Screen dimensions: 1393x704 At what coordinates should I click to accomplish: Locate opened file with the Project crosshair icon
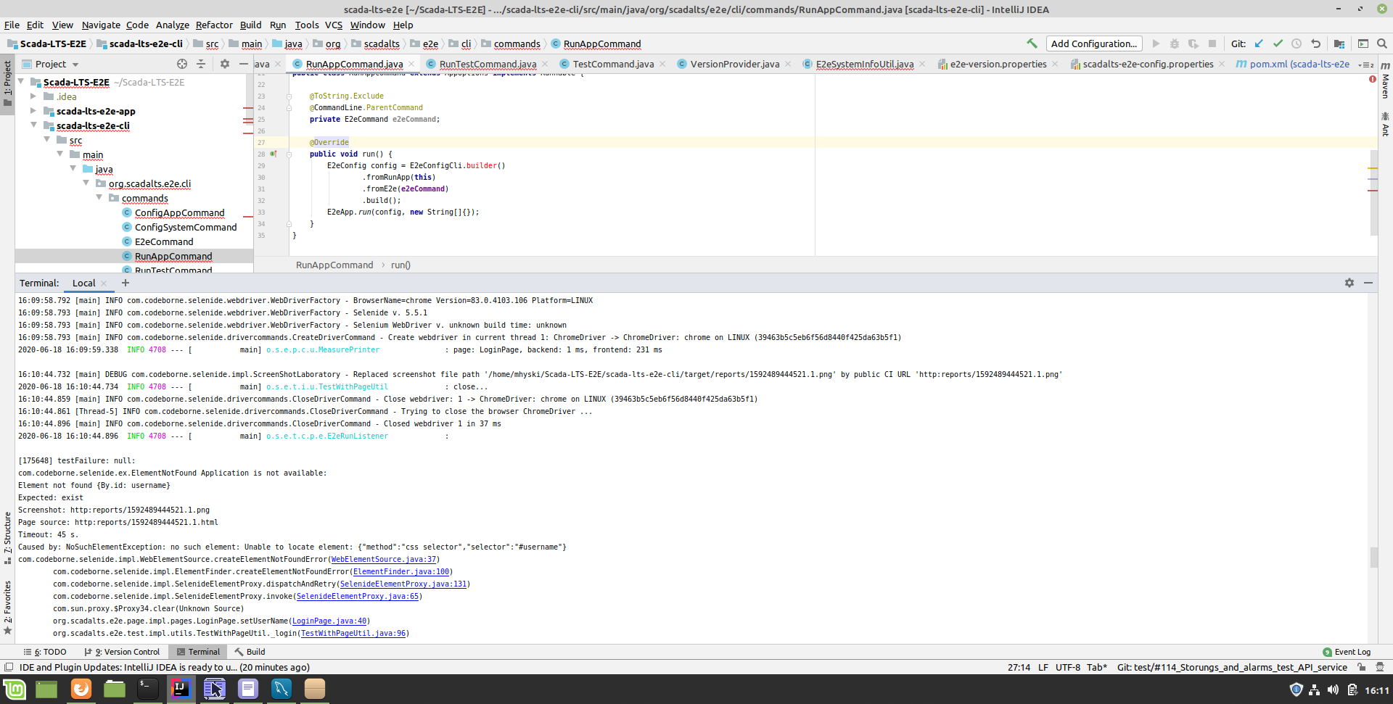tap(181, 64)
